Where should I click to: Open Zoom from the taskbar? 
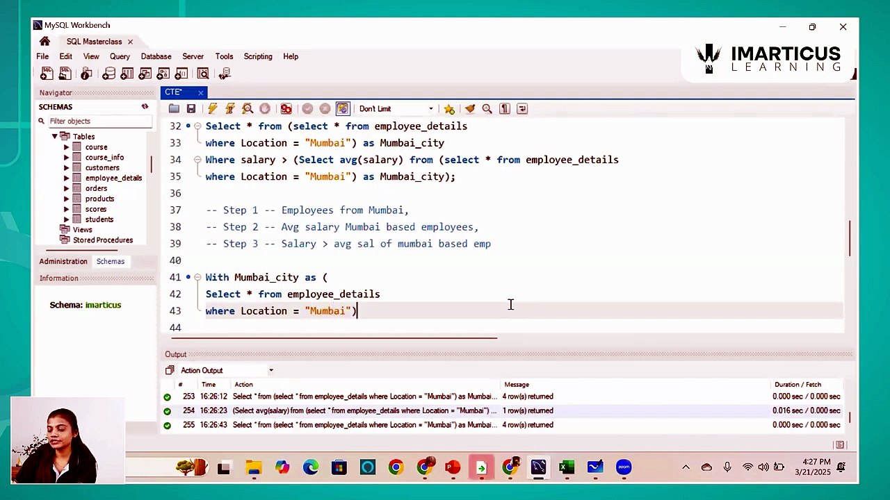(624, 467)
